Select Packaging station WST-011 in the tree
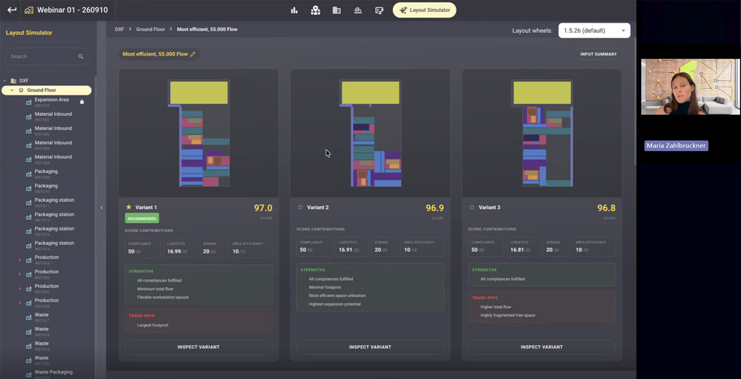741x379 pixels. [x=54, y=202]
